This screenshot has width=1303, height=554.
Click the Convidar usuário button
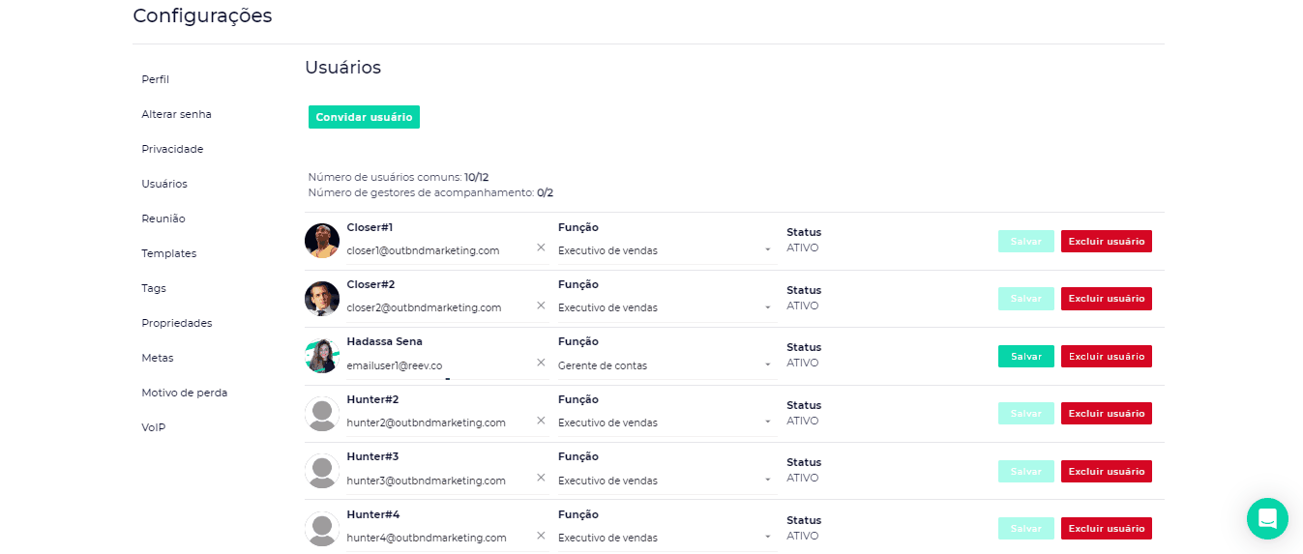[364, 117]
